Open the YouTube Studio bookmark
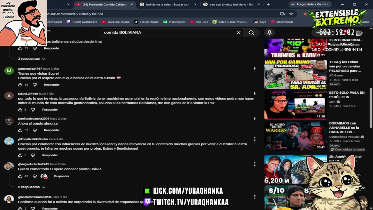The image size is (373, 210). pyautogui.click(x=116, y=22)
